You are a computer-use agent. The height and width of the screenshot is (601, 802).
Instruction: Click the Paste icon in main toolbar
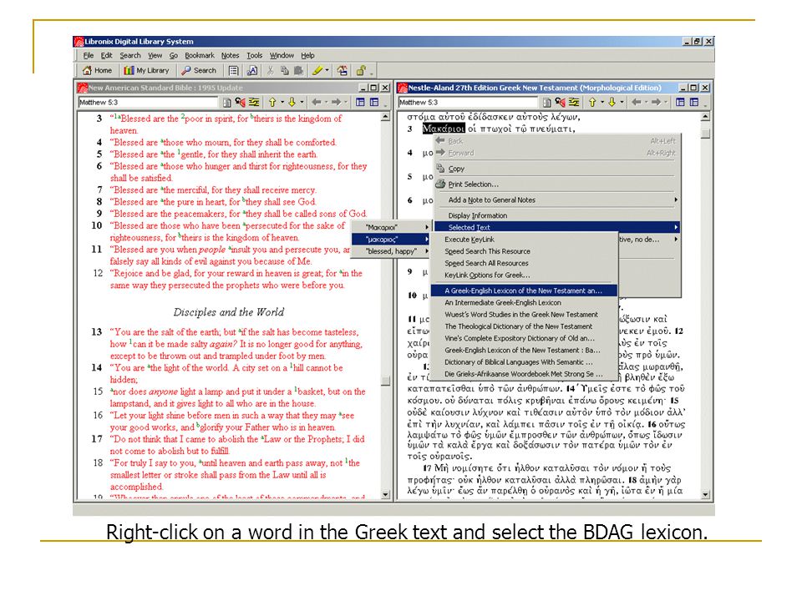point(299,70)
